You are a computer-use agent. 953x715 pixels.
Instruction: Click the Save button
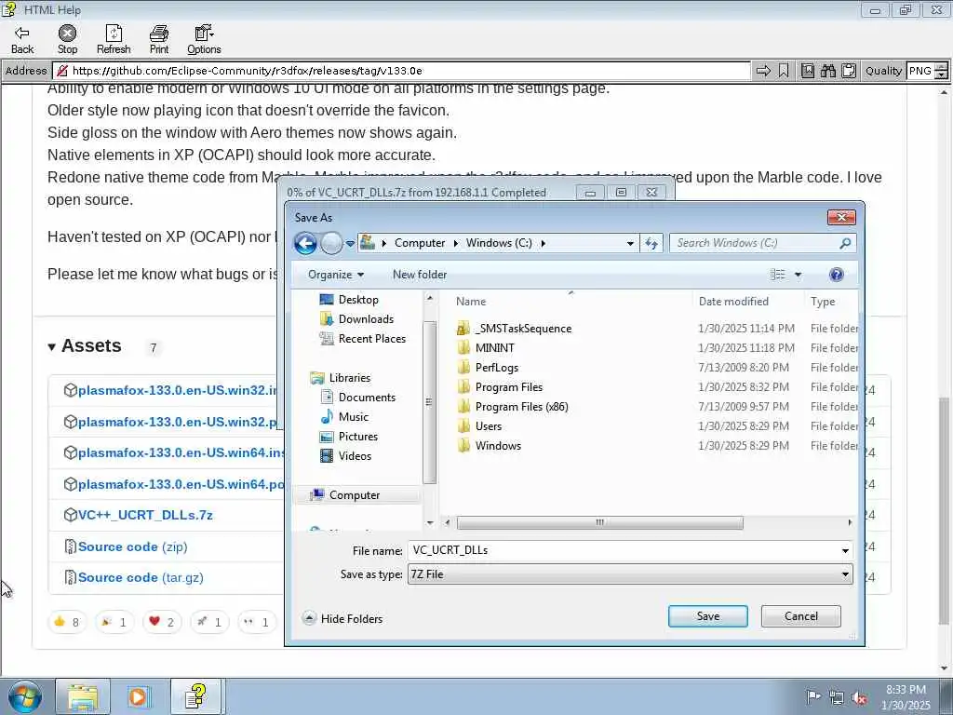[708, 616]
